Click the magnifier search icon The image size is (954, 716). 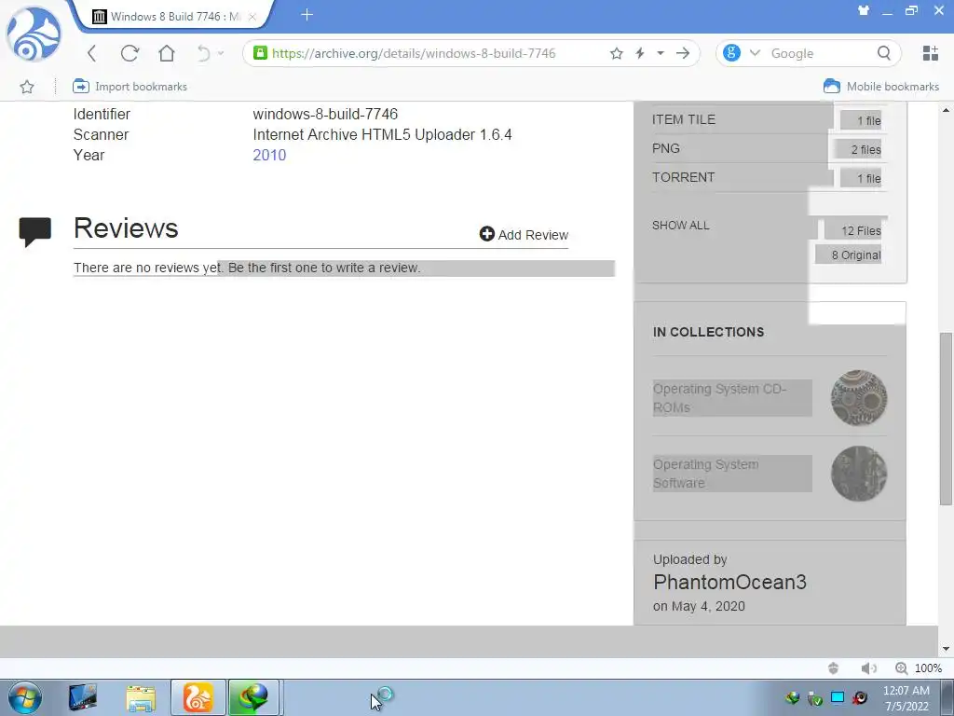click(884, 53)
